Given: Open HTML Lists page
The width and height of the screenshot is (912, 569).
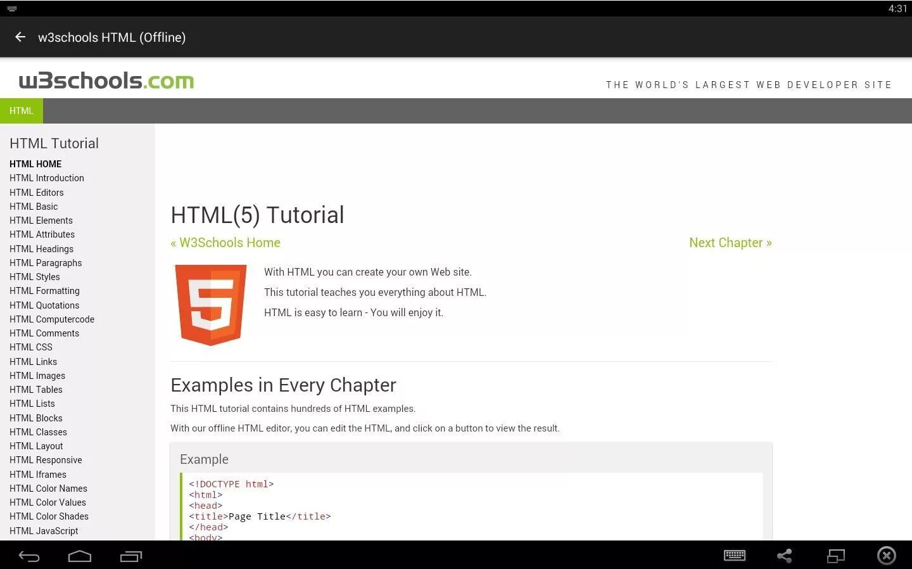Looking at the screenshot, I should point(32,404).
